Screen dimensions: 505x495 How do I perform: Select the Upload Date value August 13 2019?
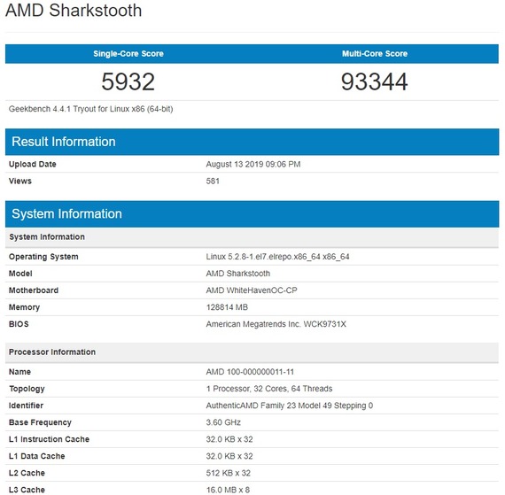pos(253,165)
